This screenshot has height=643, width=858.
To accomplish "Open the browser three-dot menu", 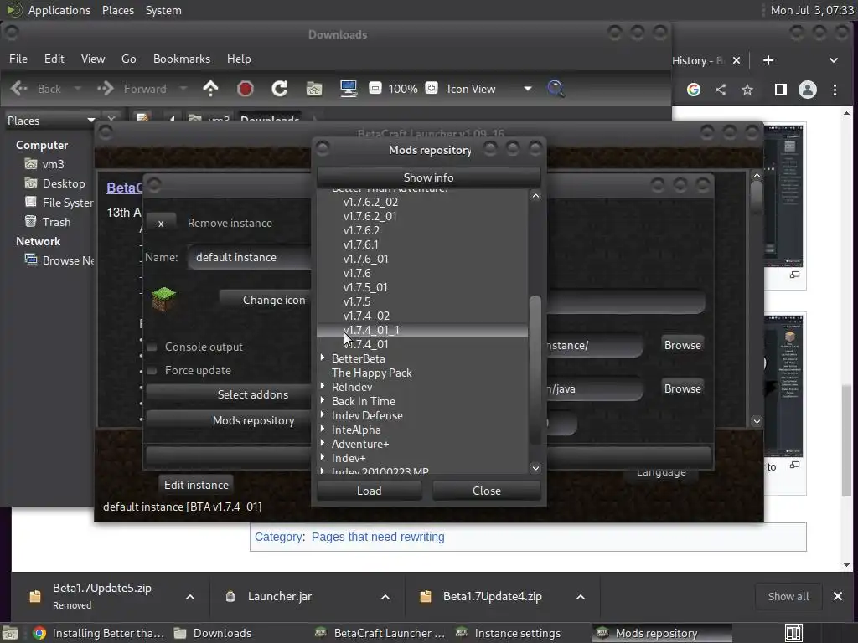I will tap(835, 90).
